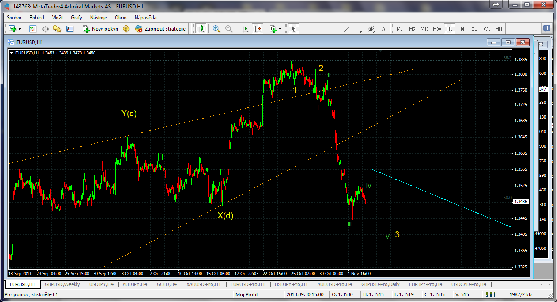Image resolution: width=557 pixels, height=302 pixels.
Task: Open the Indicators dropdown arrow
Action: pos(280,29)
